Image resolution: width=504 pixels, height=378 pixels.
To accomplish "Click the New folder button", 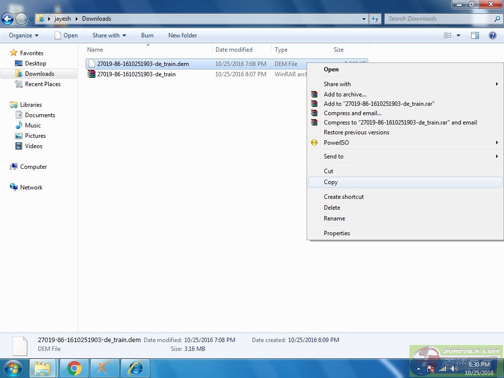I will click(x=182, y=35).
